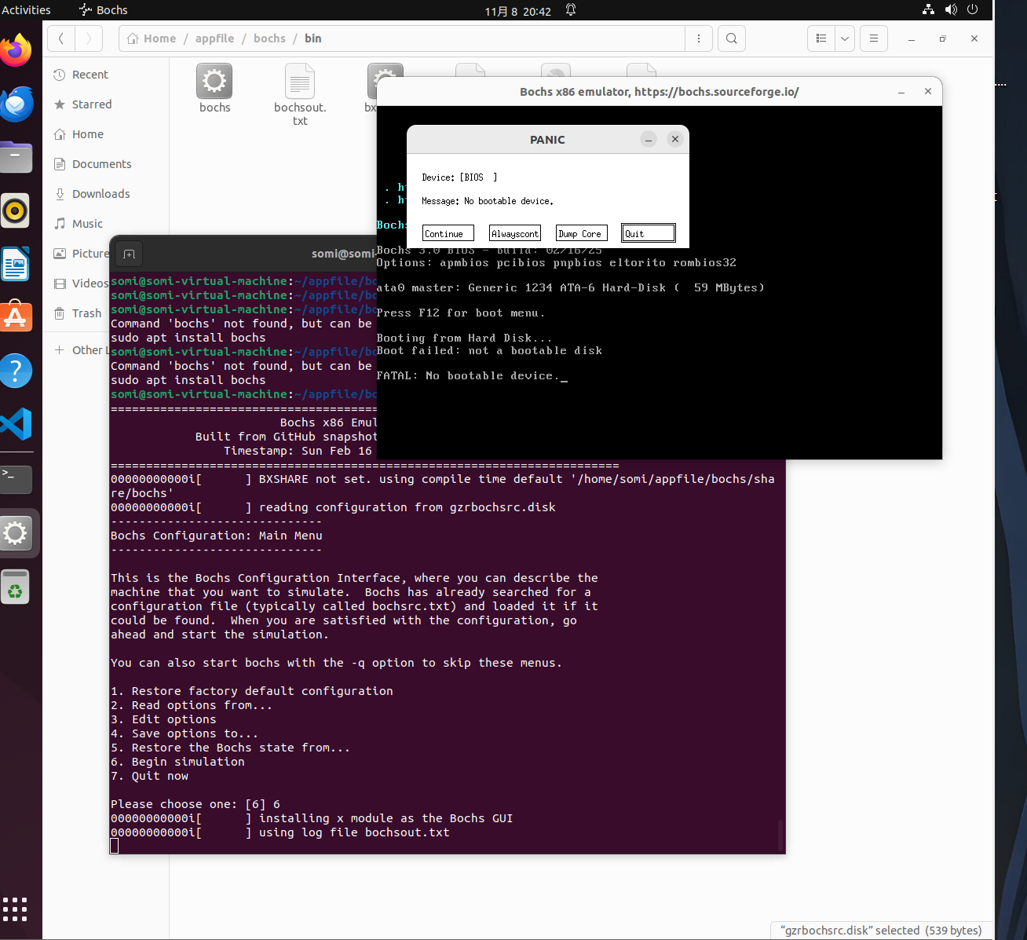Launch Visual Studio Code from the dock
Viewport: 1027px width, 940px height.
tap(16, 424)
